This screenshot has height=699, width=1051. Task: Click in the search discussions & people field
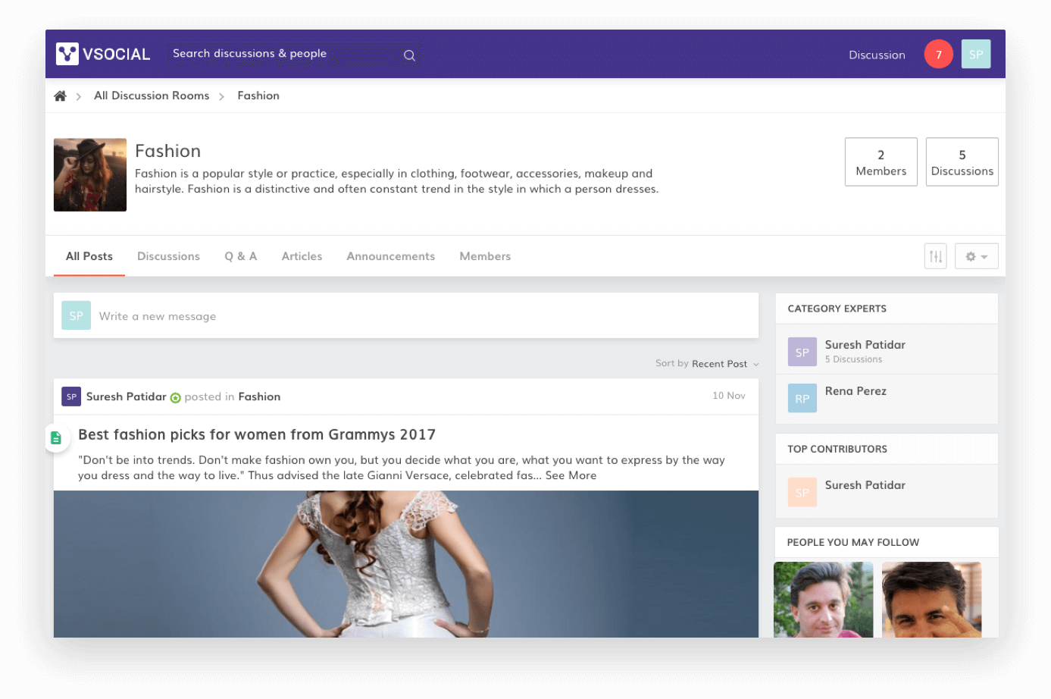[x=294, y=55]
